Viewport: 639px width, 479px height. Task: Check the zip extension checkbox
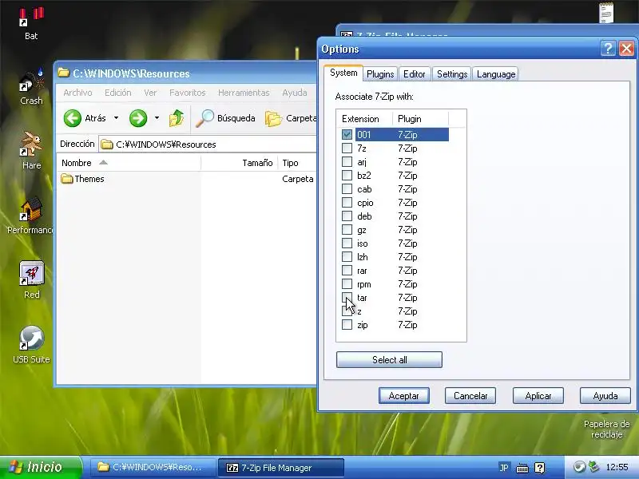tap(347, 325)
